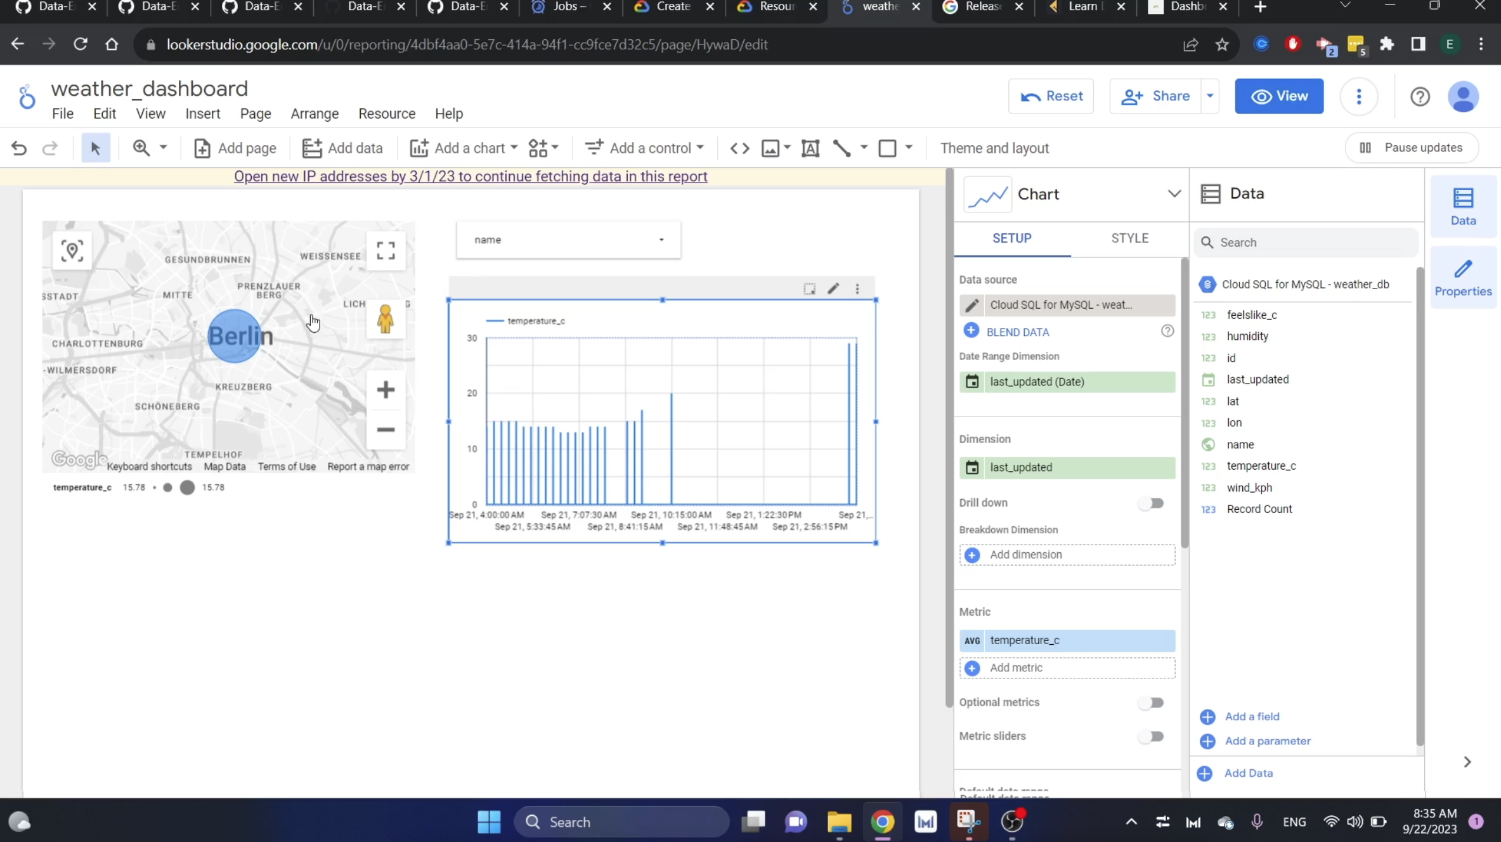Image resolution: width=1501 pixels, height=842 pixels.
Task: Open File Explorer from taskbar
Action: pyautogui.click(x=838, y=822)
